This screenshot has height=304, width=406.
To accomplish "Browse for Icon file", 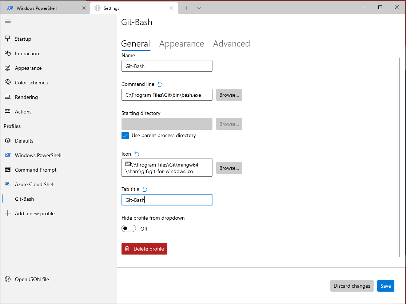I will (x=229, y=168).
